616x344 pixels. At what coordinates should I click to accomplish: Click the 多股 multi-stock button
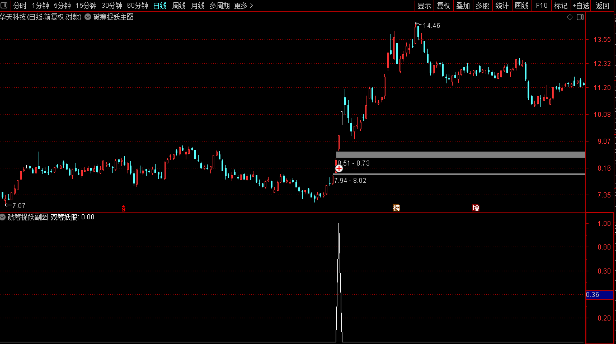click(x=482, y=6)
